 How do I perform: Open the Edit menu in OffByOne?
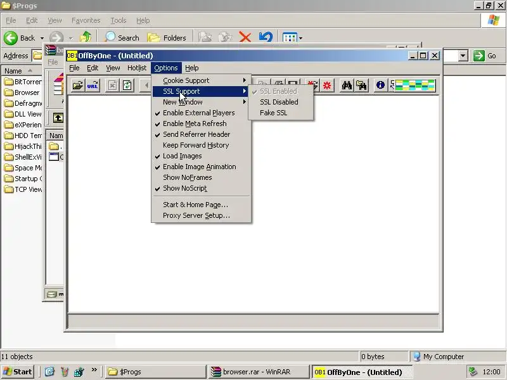click(93, 68)
